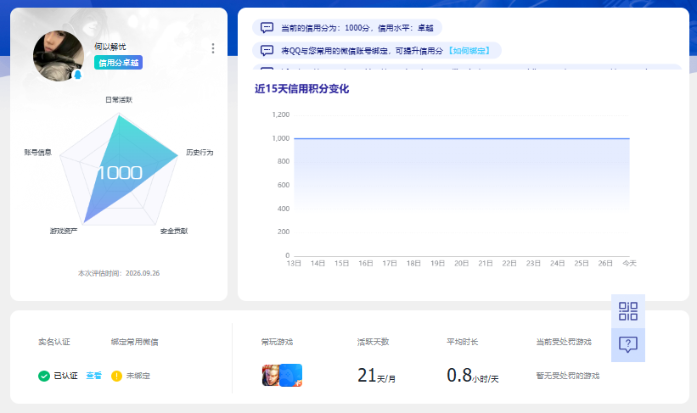Click message icon of QQ WeChat binding notice
Screen dimensions: 697x413
coord(267,51)
